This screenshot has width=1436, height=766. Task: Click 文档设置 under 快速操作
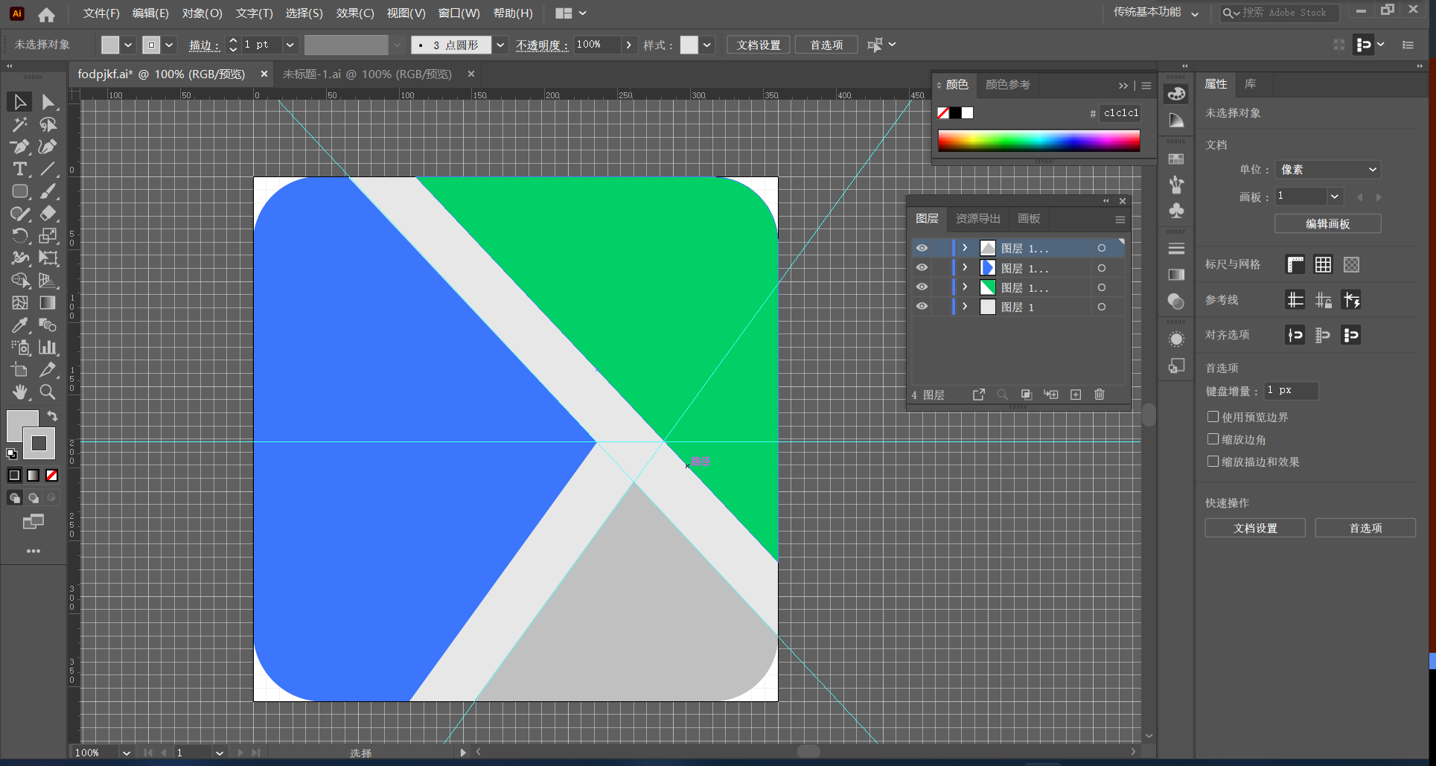pyautogui.click(x=1255, y=528)
